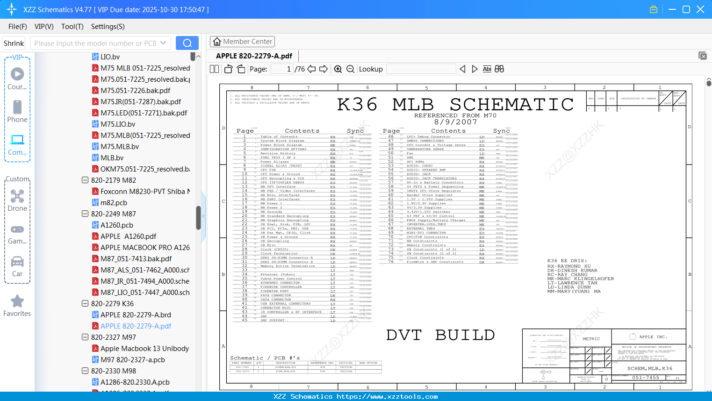Click the XZZ Schematics app logo
Viewport: 712px width, 401px height.
click(x=12, y=9)
